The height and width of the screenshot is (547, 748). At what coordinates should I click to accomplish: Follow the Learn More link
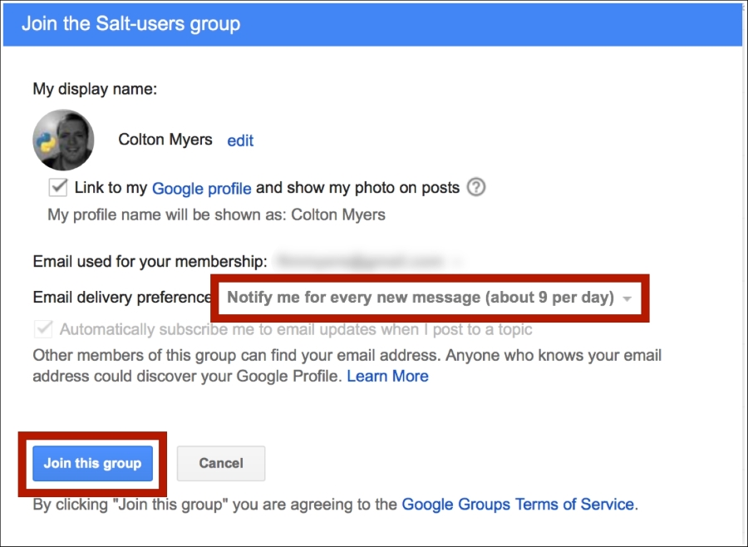tap(387, 376)
